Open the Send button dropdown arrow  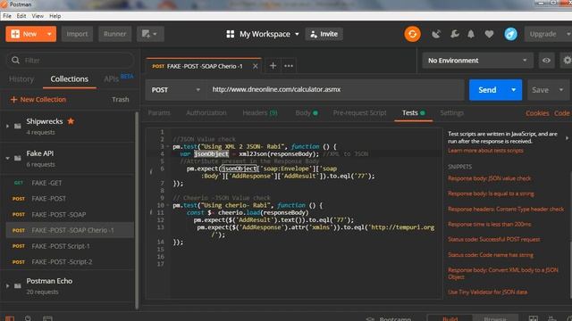coord(514,89)
